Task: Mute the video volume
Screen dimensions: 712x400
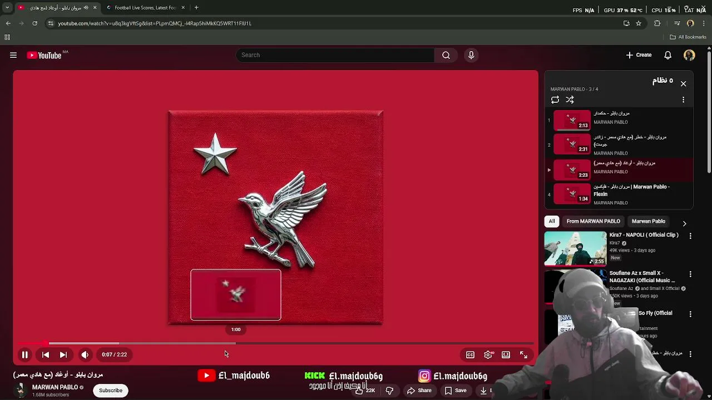Action: (x=85, y=354)
